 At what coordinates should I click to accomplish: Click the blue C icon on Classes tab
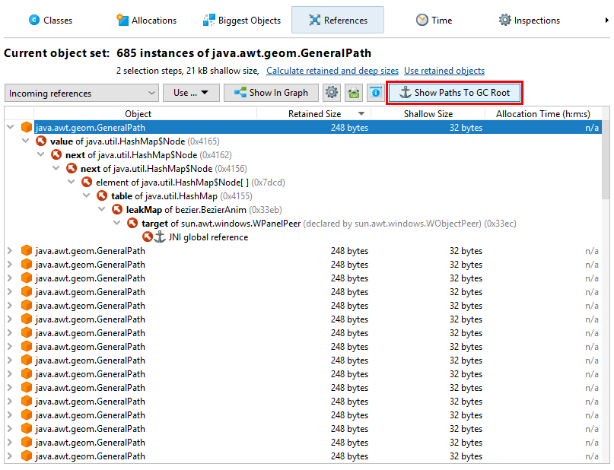click(x=34, y=20)
